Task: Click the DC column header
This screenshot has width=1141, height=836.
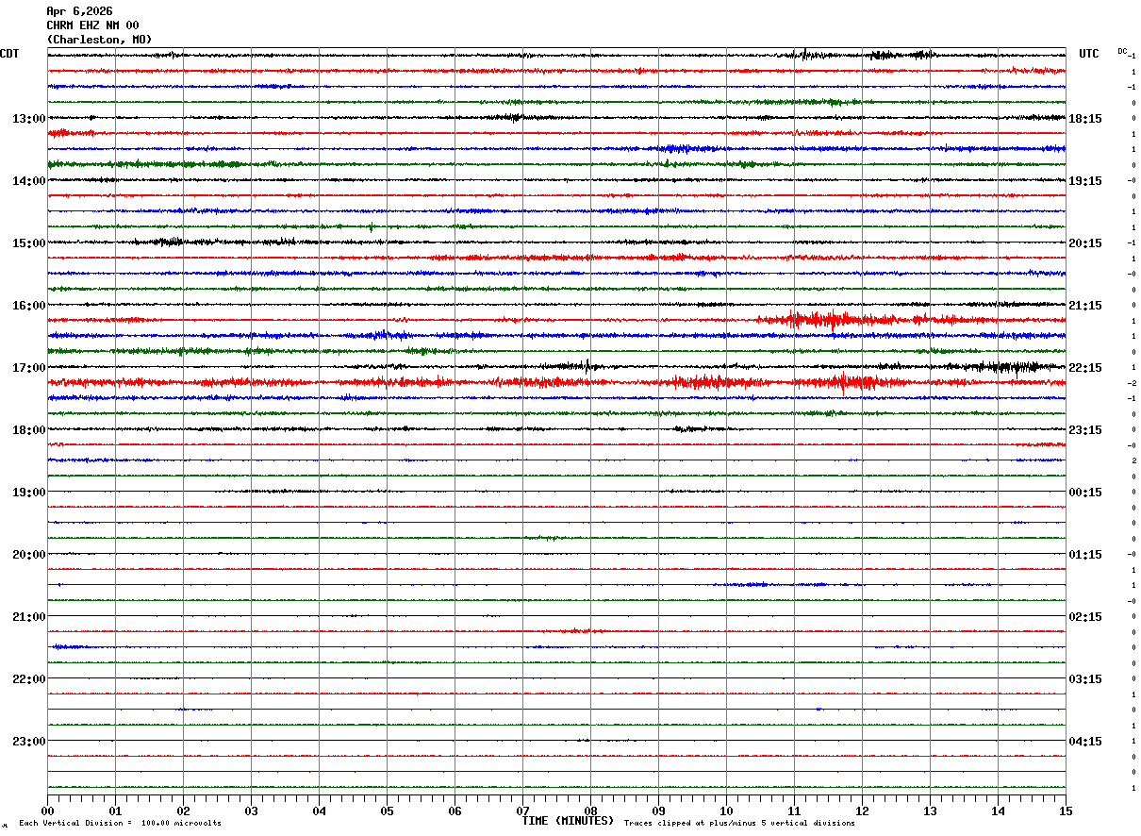Action: 1122,51
